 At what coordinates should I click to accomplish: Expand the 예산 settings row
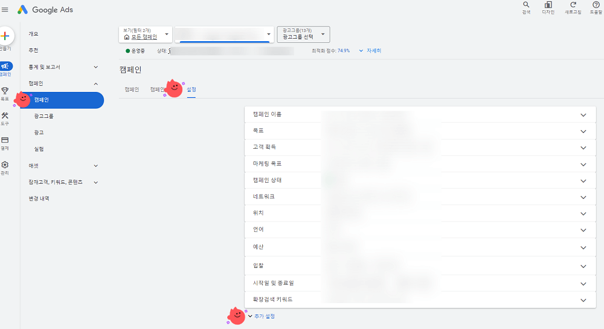click(x=420, y=247)
